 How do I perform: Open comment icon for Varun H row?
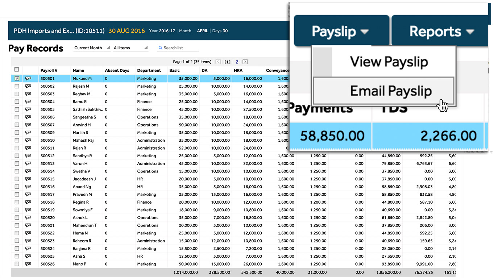[x=28, y=163]
